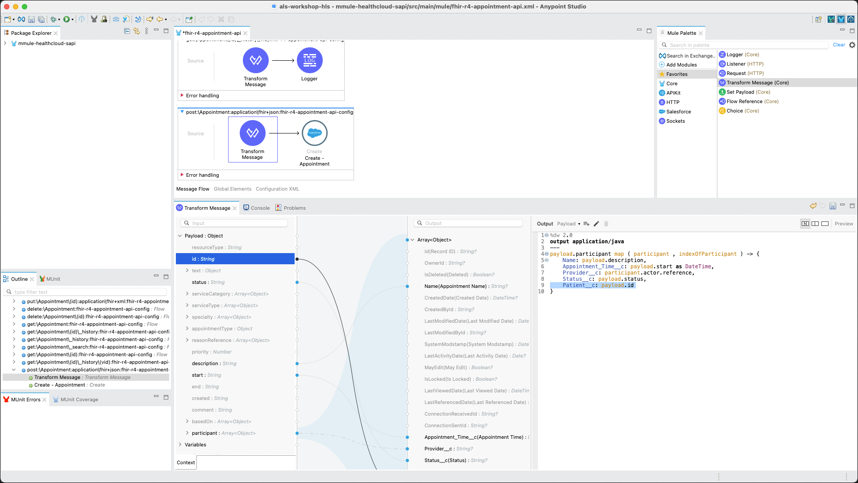Switch to source only editor view
858x483 pixels.
pos(825,224)
